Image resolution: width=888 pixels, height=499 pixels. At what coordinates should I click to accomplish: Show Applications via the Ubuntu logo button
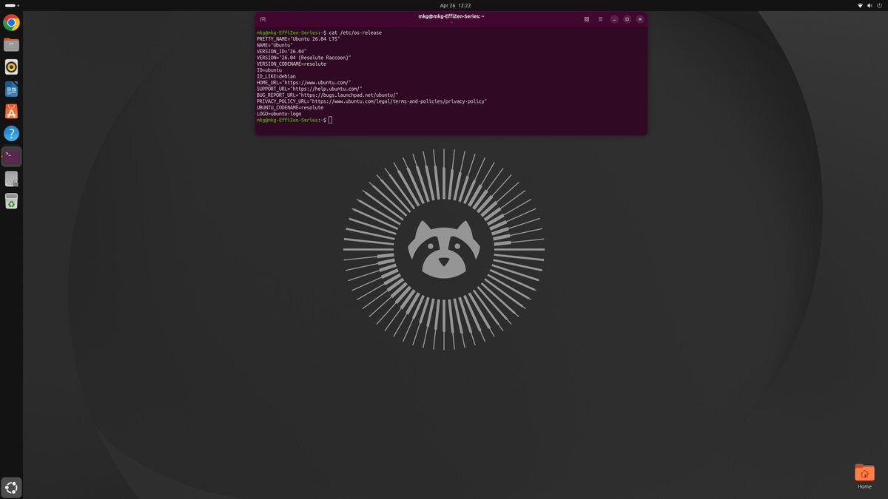11,487
